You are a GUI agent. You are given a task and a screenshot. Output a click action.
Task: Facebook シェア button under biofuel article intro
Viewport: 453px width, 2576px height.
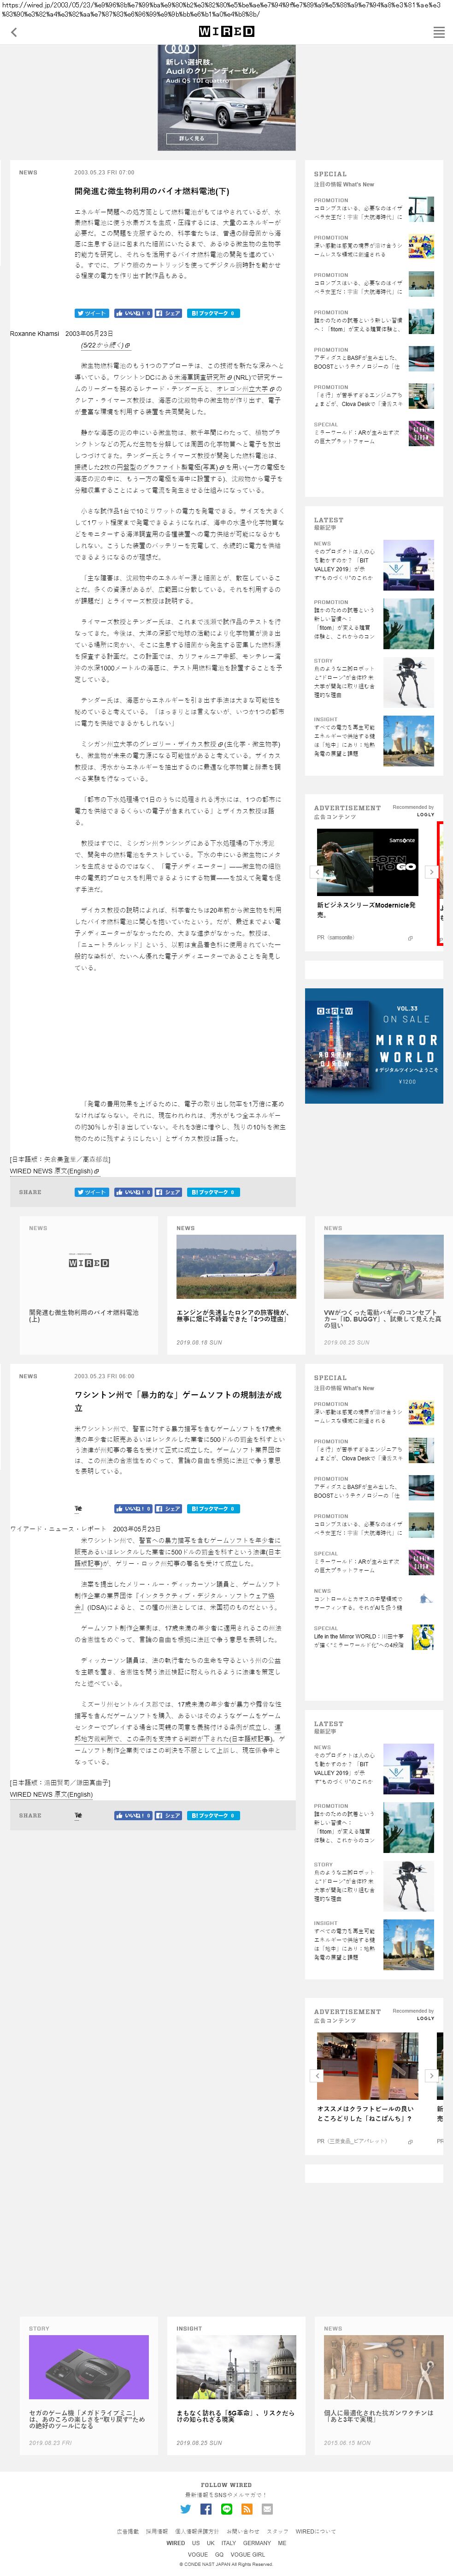click(x=169, y=313)
